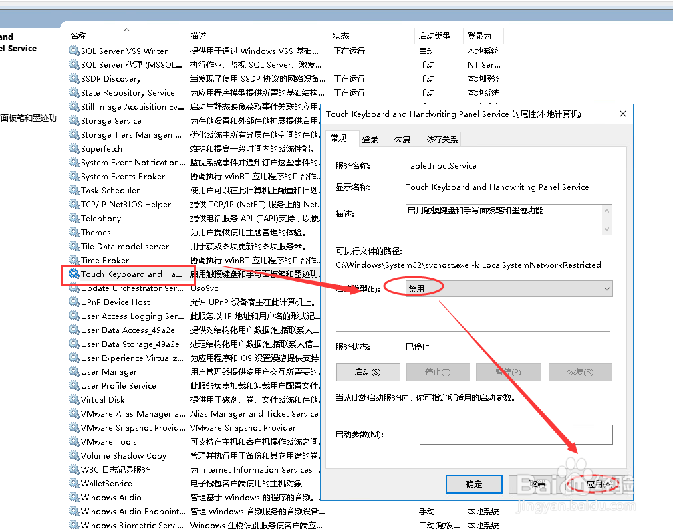673x529 pixels.
Task: Open the startup type dropdown showing 禁用
Action: (x=509, y=288)
